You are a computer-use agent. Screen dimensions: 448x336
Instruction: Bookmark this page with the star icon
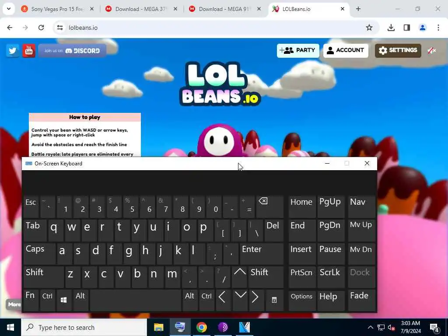[369, 28]
